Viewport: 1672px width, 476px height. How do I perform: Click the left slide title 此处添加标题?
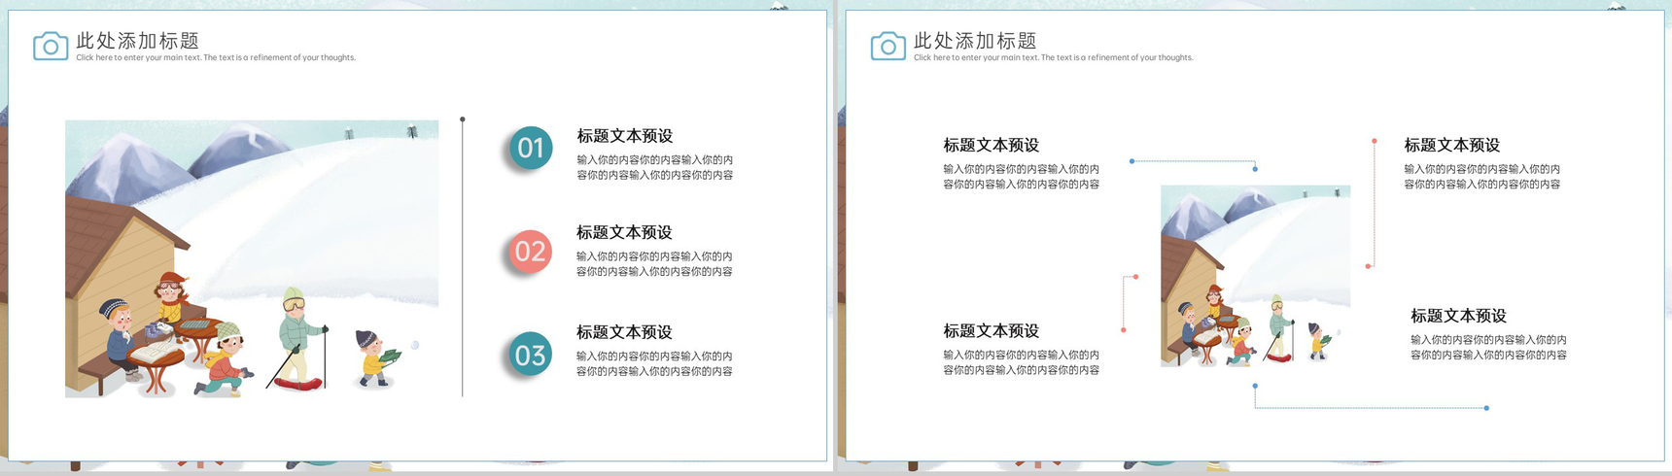[138, 41]
